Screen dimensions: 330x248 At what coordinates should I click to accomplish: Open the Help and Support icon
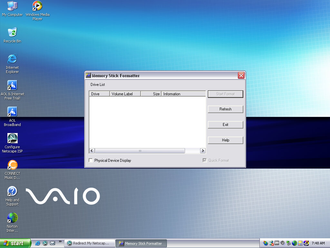[12, 191]
